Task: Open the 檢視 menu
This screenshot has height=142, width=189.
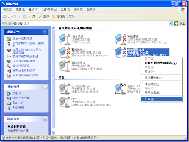Action: point(33,10)
